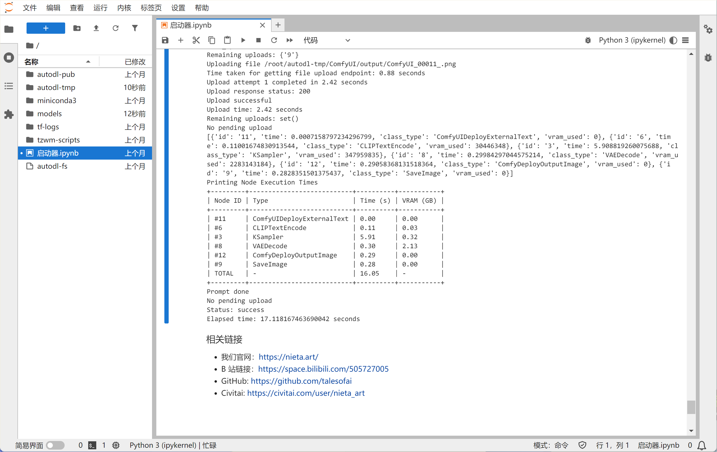Toggle the 简易界面 simple interface switch

point(56,445)
